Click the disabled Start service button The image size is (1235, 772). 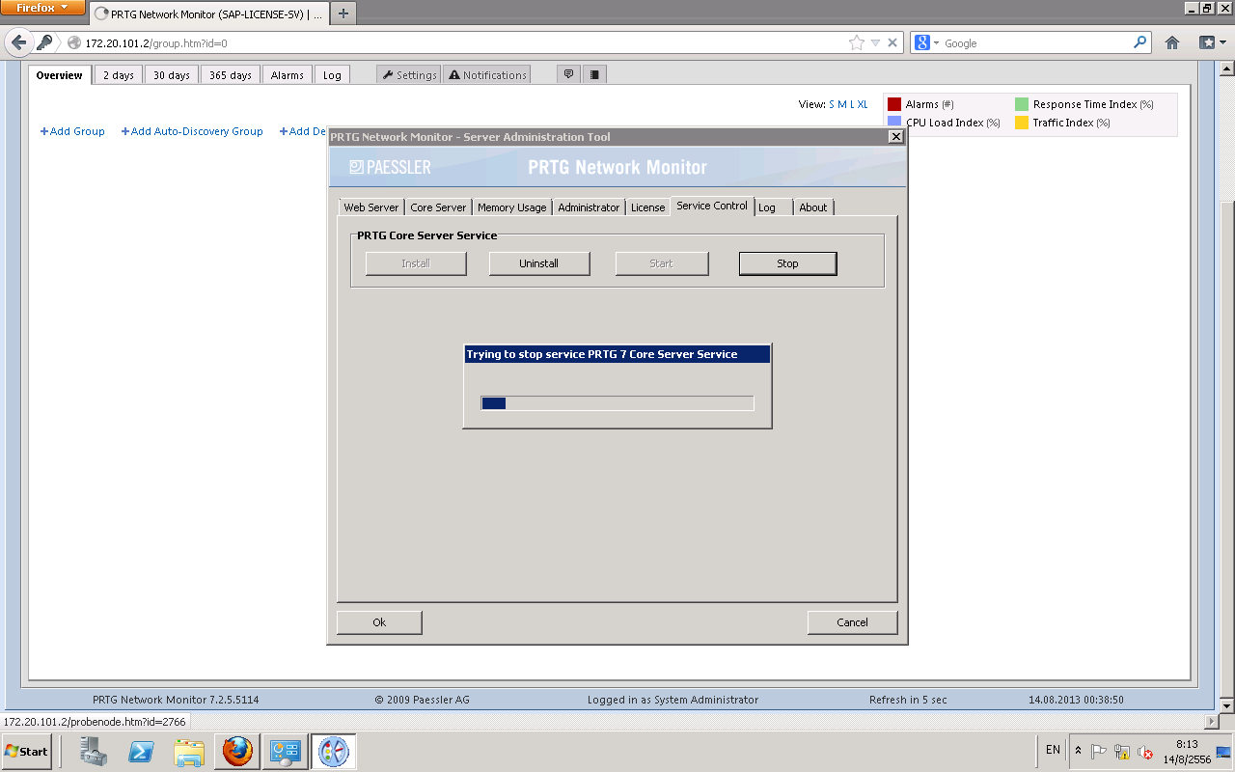click(x=662, y=263)
